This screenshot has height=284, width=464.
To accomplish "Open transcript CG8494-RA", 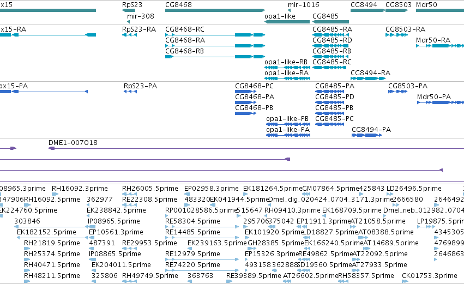I will point(370,73).
